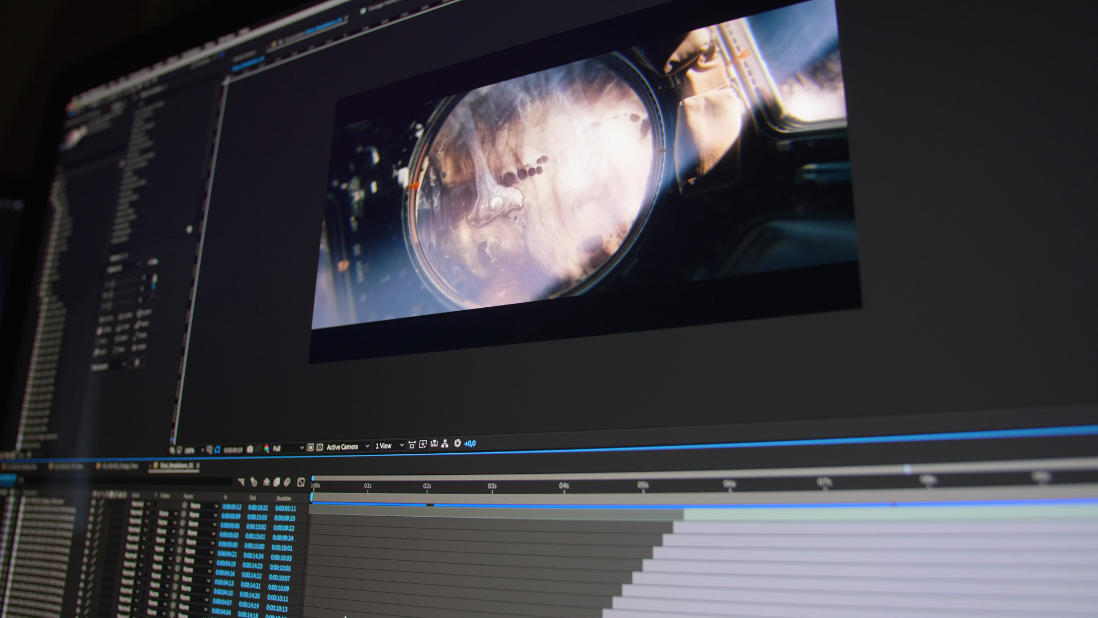Select the Shot_Breakdown timeline tab
This screenshot has height=618, width=1098.
(177, 466)
